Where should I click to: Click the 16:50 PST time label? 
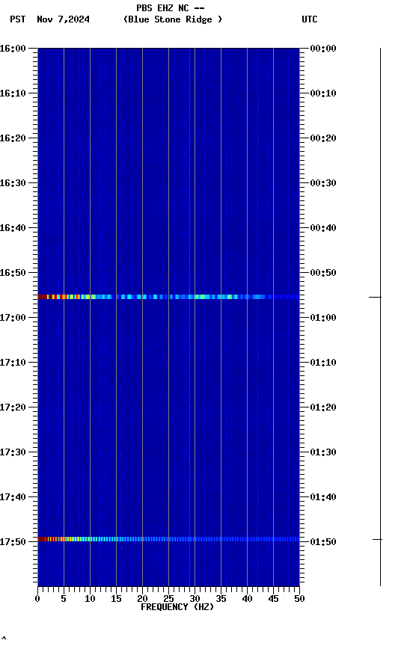click(x=13, y=273)
